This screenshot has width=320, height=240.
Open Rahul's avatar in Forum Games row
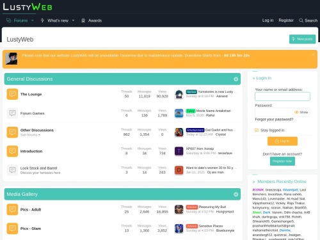(x=179, y=113)
